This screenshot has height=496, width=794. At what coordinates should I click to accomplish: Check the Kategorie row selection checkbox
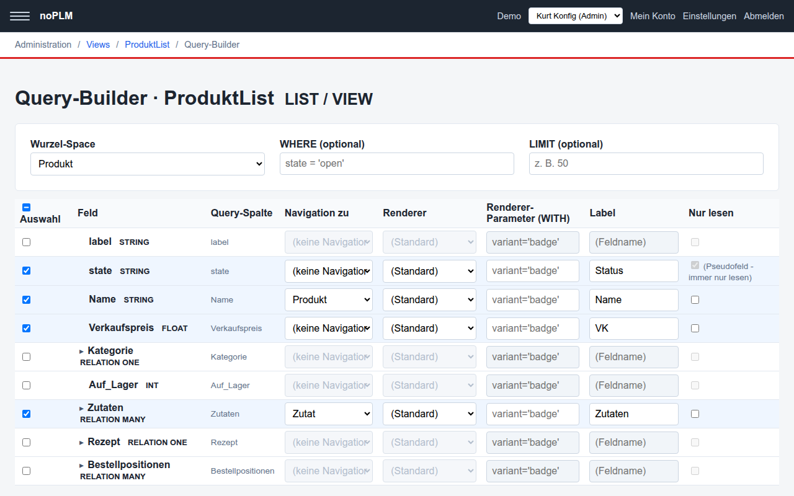coord(26,356)
